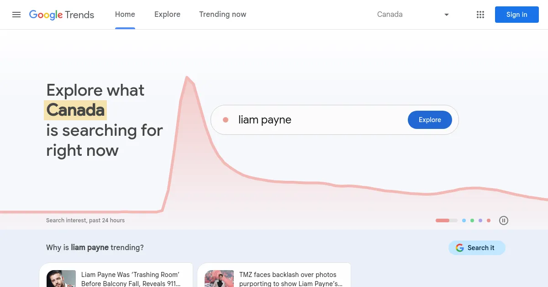Open the TMZ backlash news link
The image size is (548, 287).
[x=291, y=279]
